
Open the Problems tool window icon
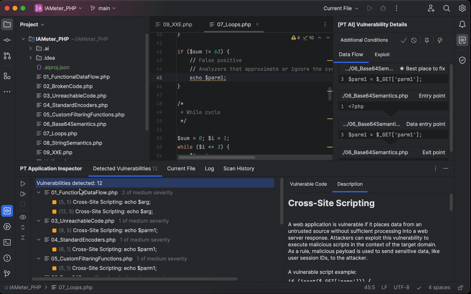click(x=7, y=258)
